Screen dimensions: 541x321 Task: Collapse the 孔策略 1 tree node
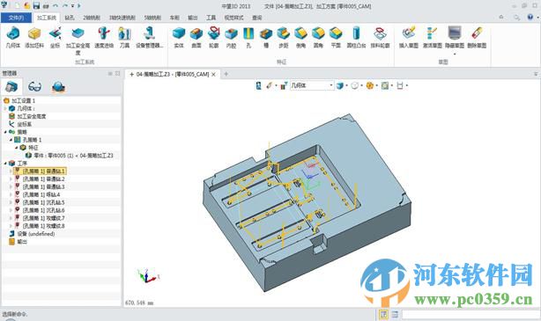coord(11,140)
